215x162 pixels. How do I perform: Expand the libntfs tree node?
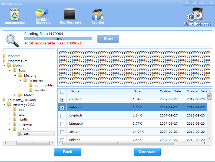[x=9, y=119]
